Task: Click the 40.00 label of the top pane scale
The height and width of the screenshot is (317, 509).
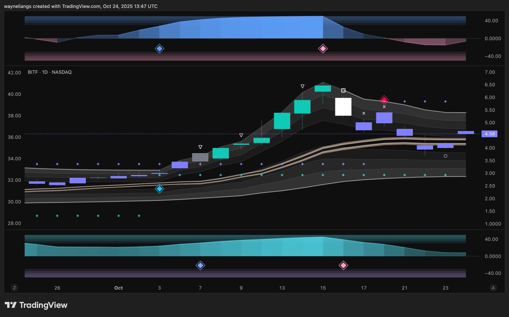Action: [491, 20]
